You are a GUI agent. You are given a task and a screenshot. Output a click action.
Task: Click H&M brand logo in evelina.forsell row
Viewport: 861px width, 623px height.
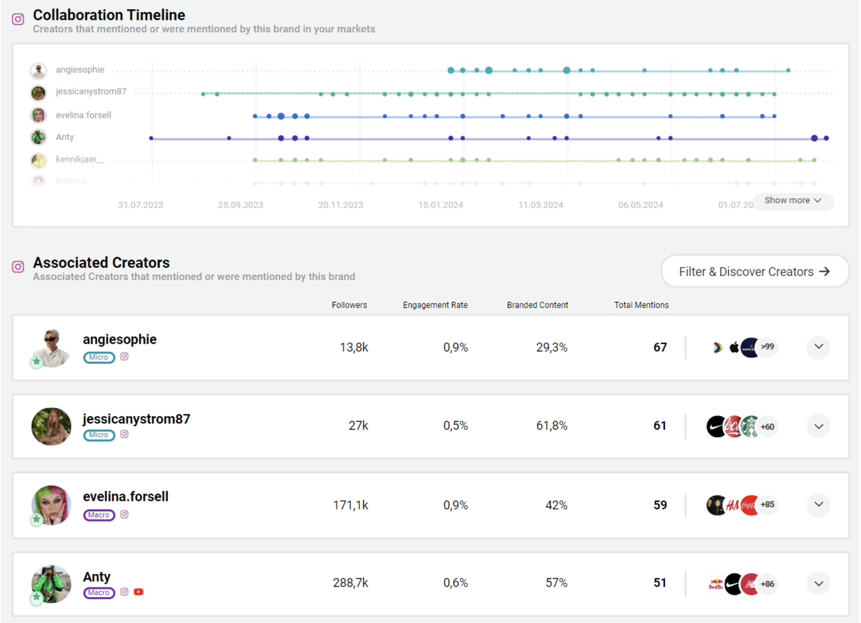point(733,505)
